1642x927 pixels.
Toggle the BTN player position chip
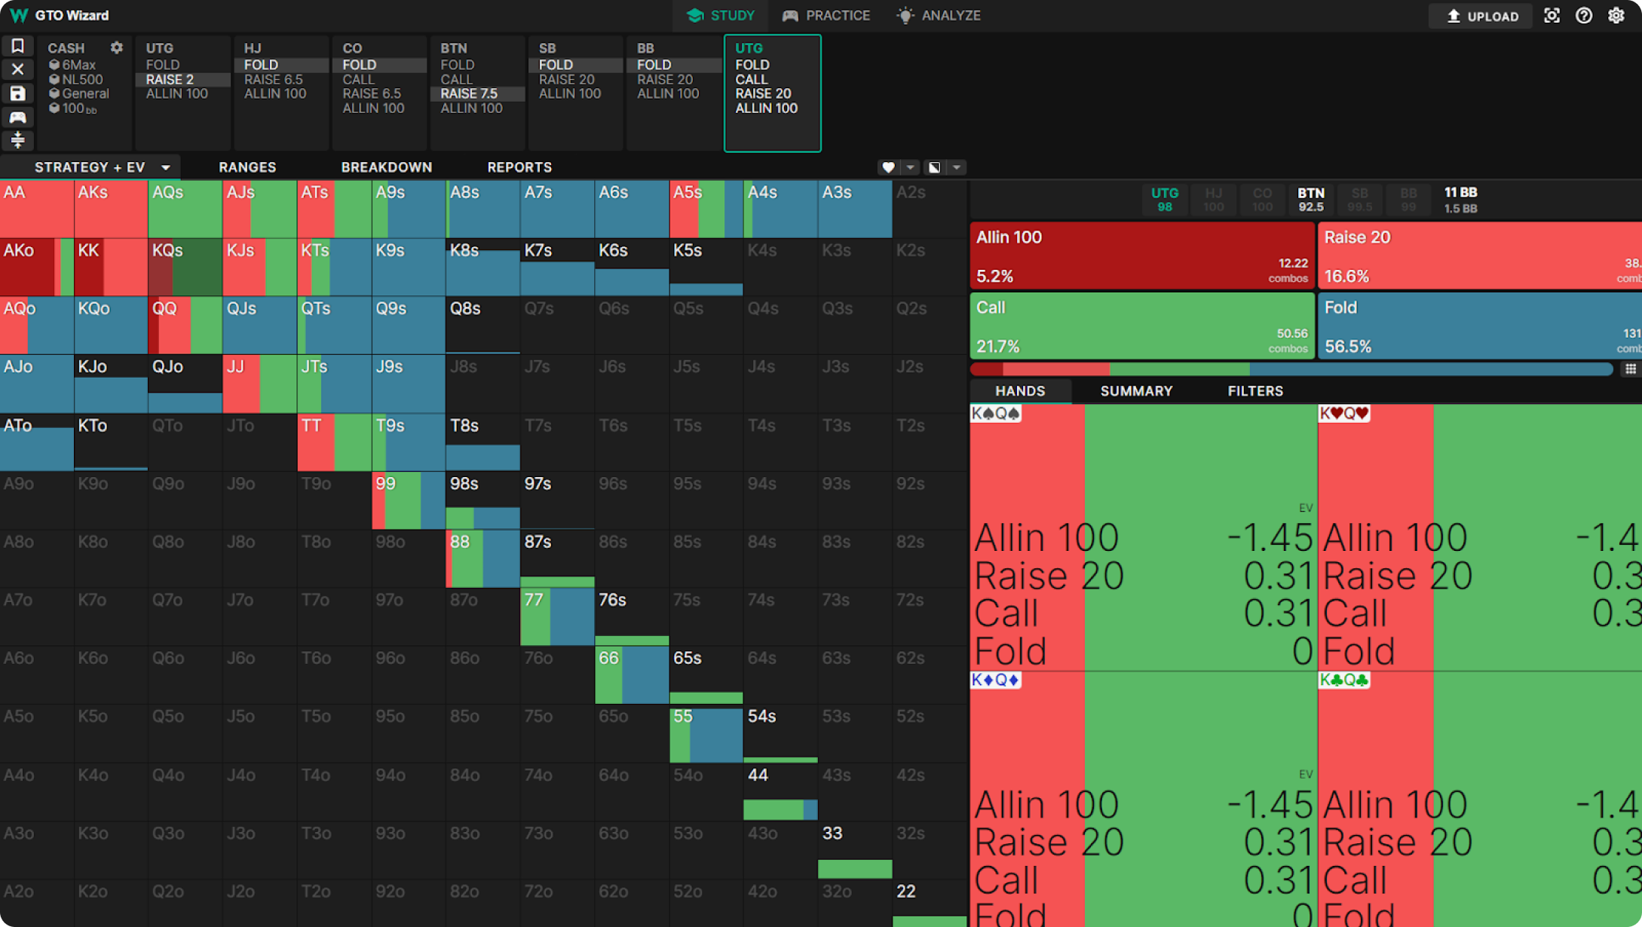[1310, 200]
